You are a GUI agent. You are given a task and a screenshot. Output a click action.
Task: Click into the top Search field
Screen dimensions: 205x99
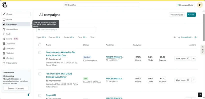click(x=101, y=5)
